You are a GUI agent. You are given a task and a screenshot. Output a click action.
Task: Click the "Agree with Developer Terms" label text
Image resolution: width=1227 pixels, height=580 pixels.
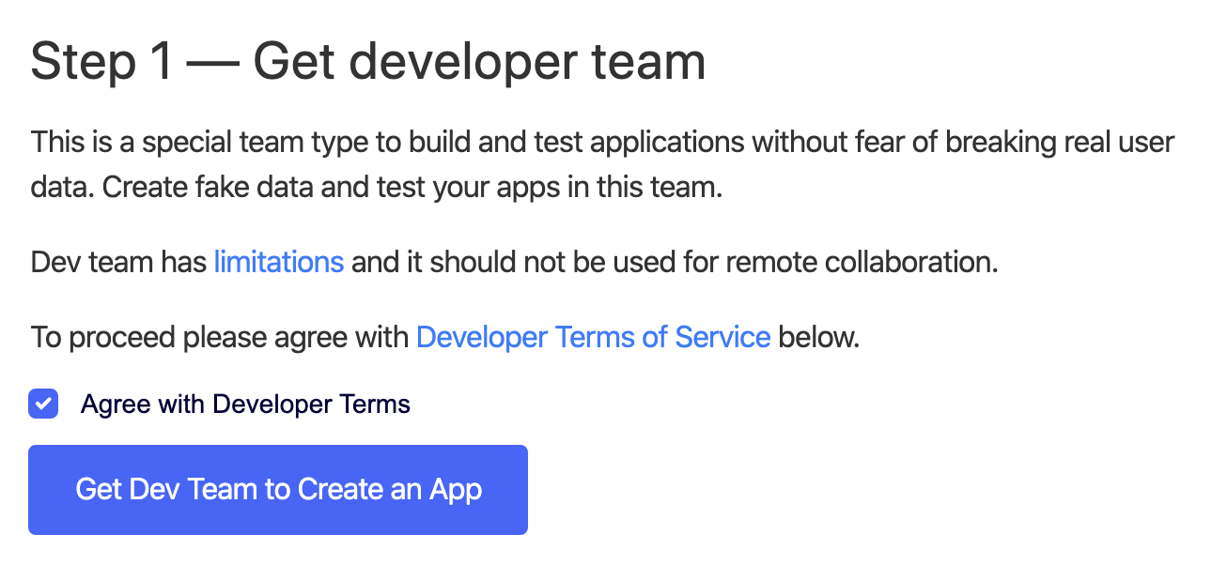pyautogui.click(x=245, y=404)
